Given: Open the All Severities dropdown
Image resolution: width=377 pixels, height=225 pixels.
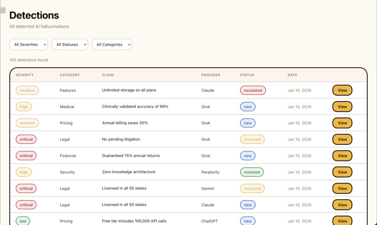Looking at the screenshot, I should [x=29, y=44].
